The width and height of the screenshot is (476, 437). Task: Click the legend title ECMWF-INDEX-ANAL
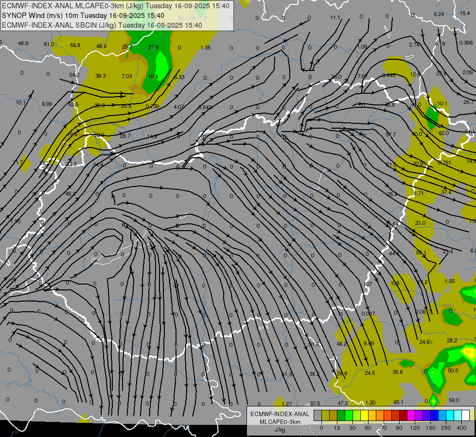click(x=280, y=414)
